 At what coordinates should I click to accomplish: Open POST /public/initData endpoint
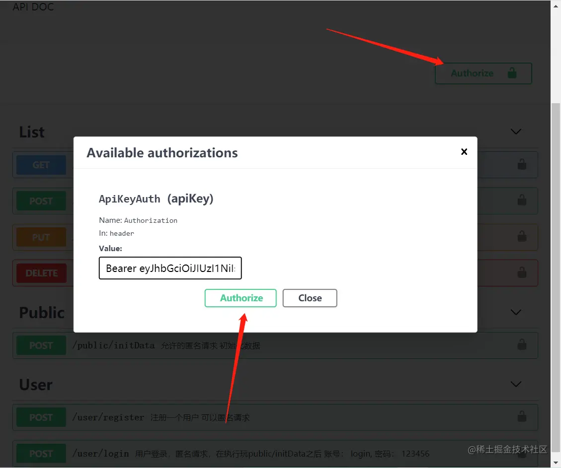coord(275,345)
